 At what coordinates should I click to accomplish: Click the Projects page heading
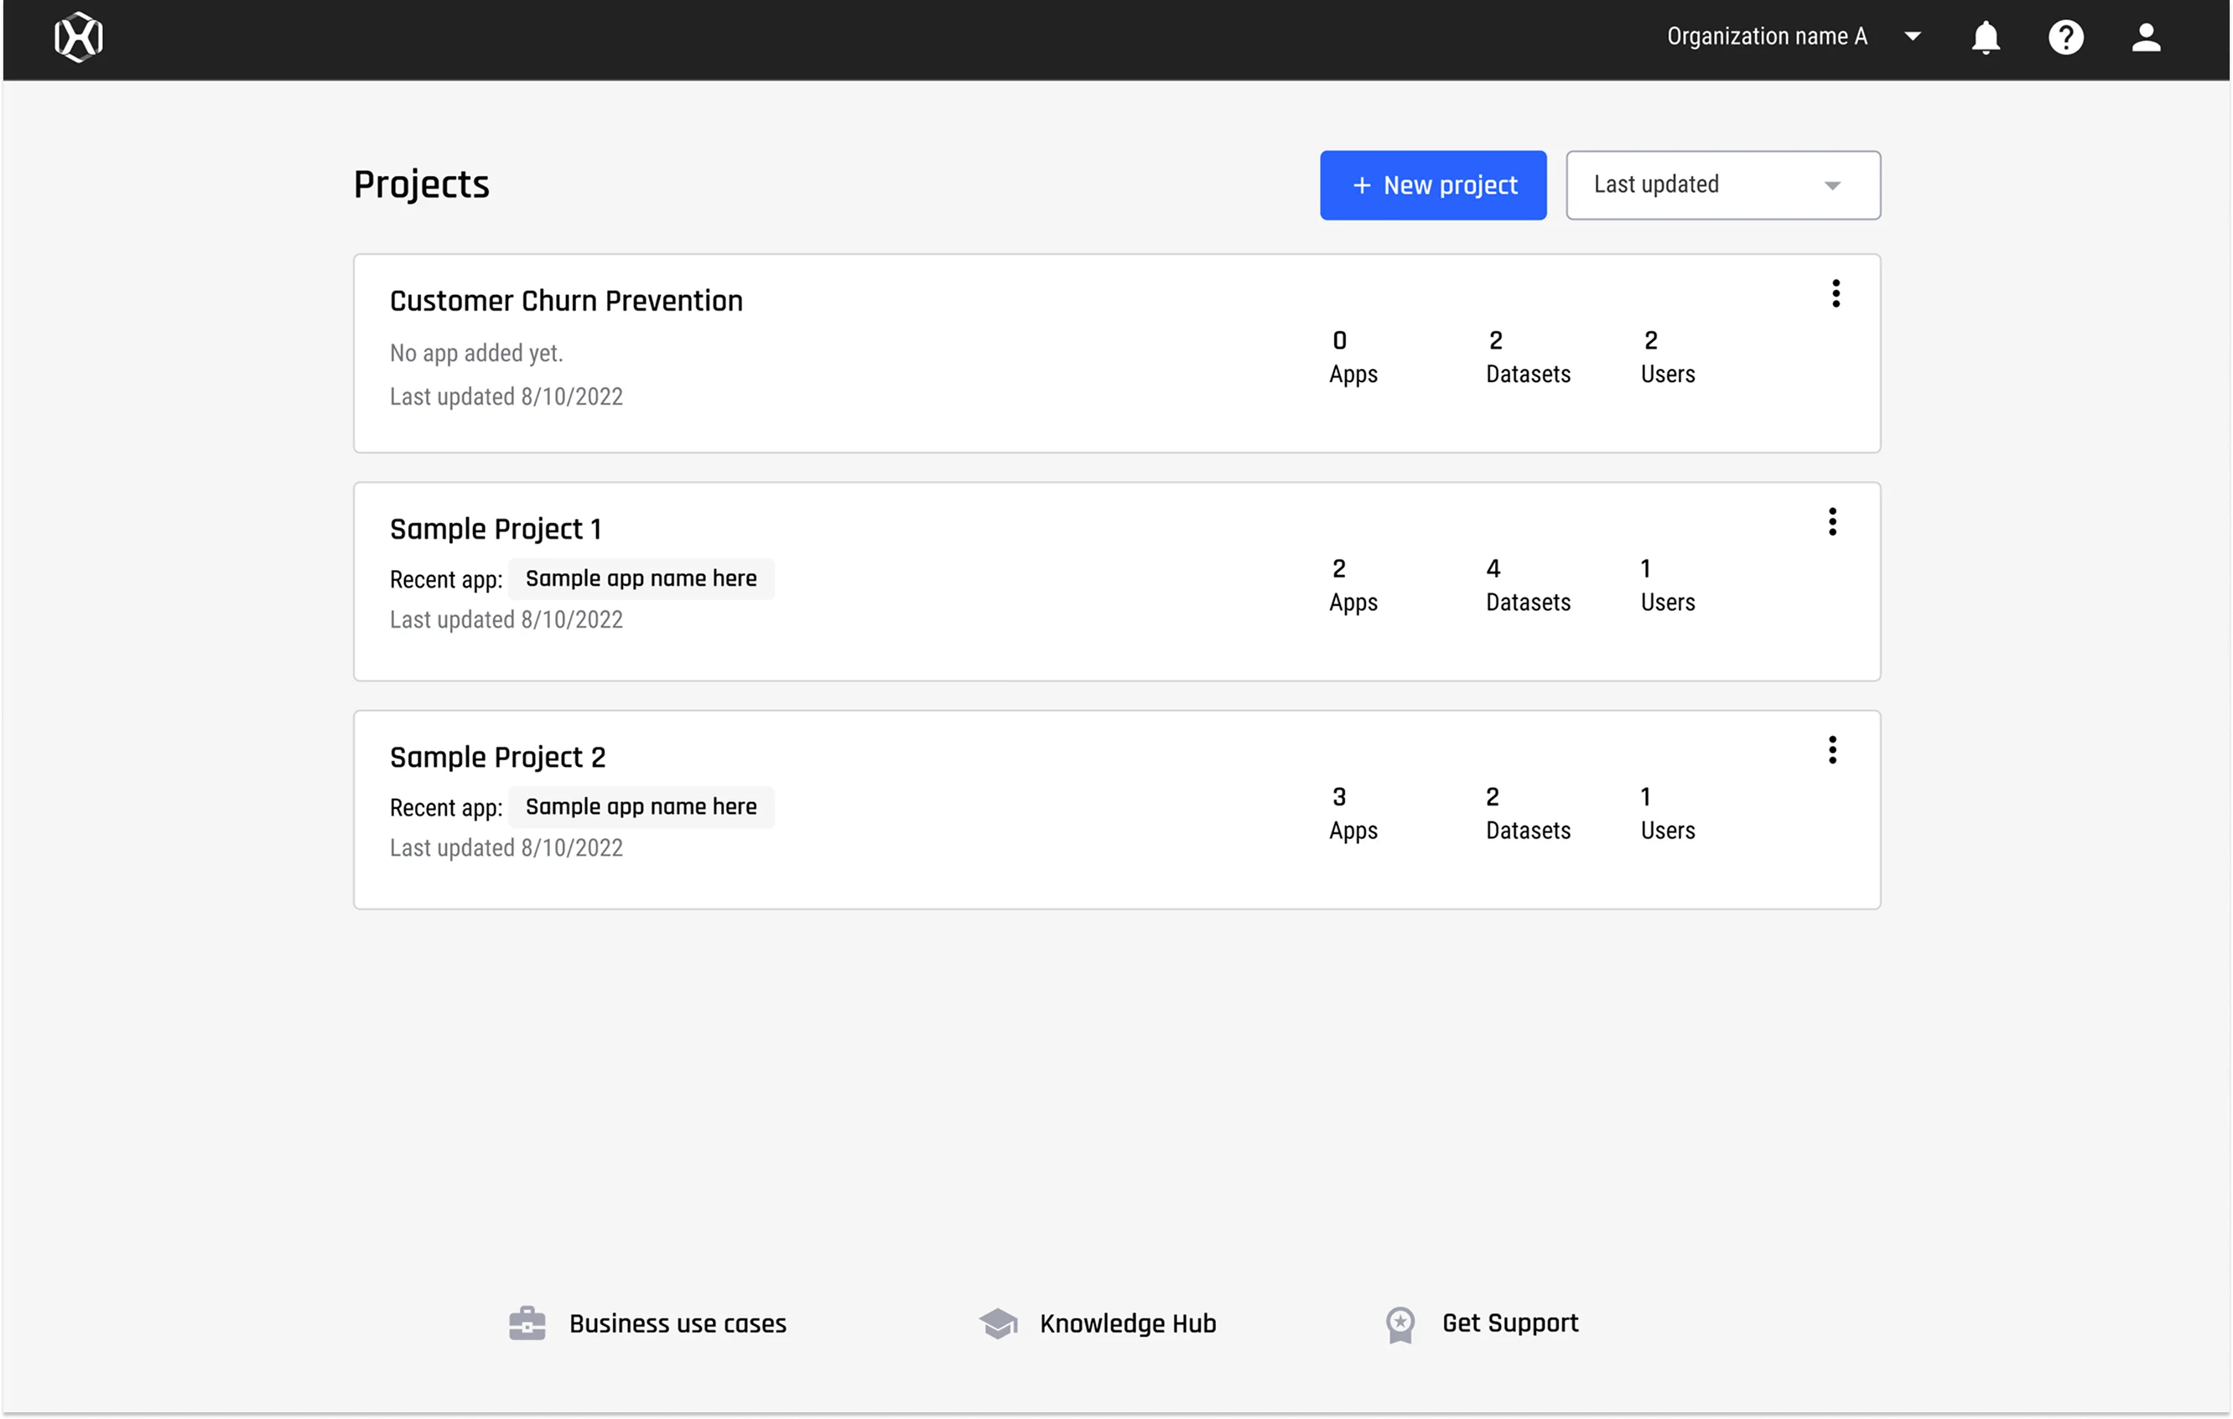421,184
